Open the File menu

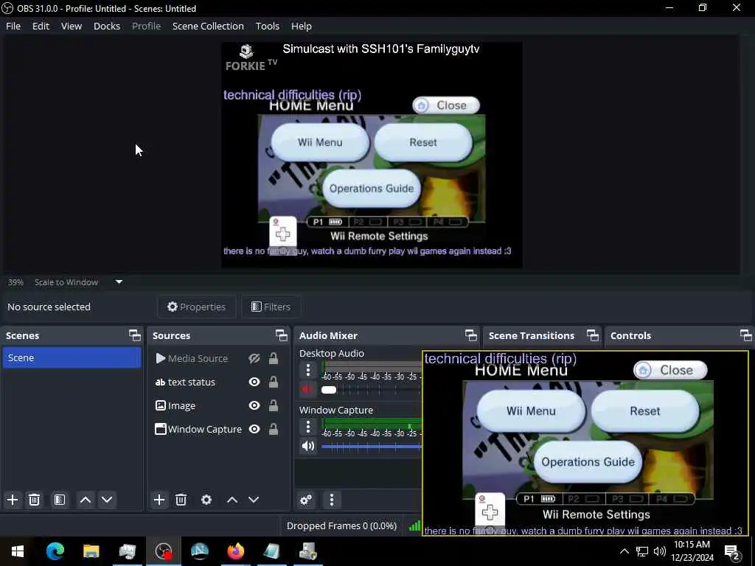[13, 26]
